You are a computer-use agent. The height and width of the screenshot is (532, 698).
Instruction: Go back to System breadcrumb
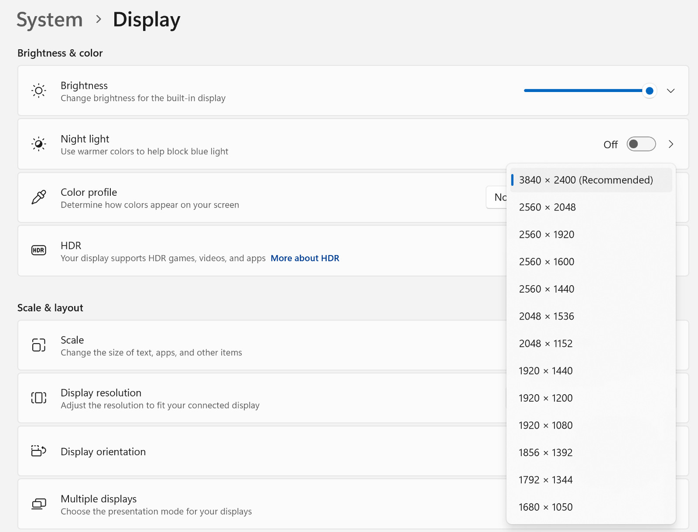pyautogui.click(x=50, y=20)
